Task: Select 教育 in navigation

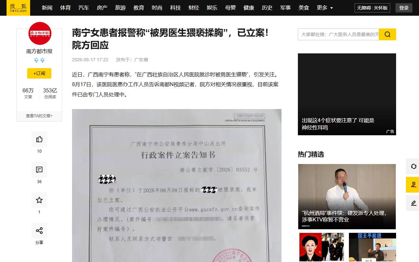Action: pos(139,8)
